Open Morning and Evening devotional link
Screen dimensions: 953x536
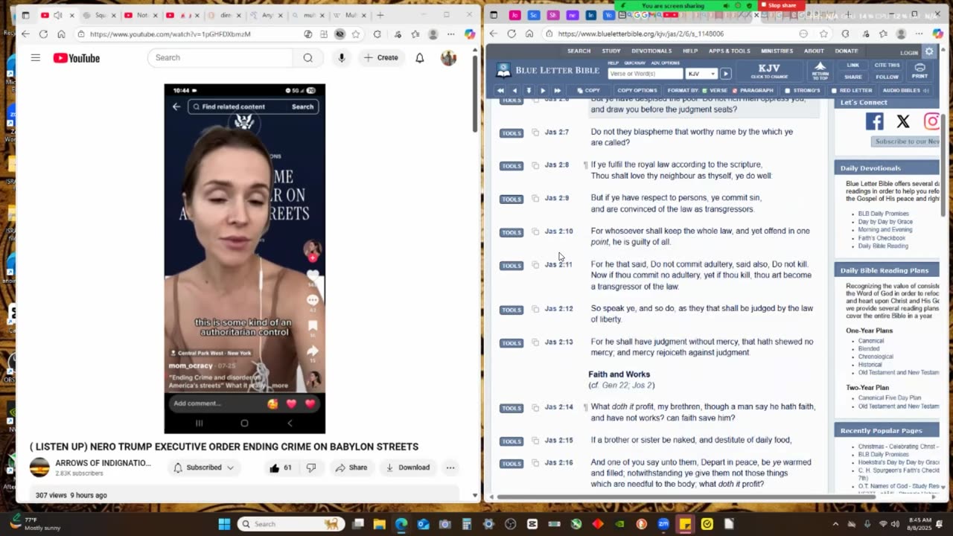pos(885,230)
